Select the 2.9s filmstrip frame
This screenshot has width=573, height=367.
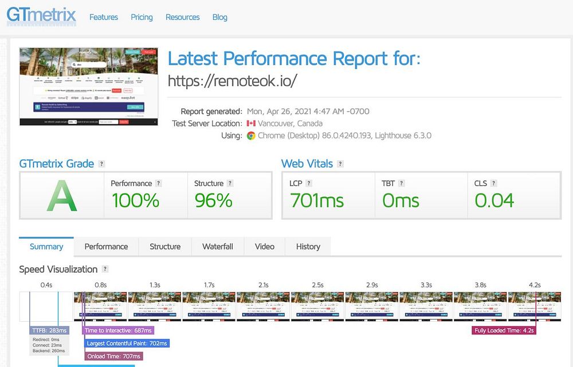372,306
